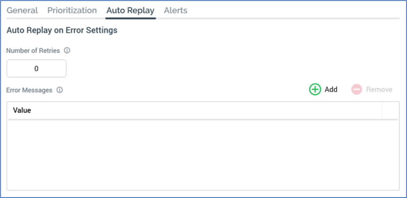The image size is (407, 198).
Task: Open the Number of Retries info tooltip icon
Action: pos(67,51)
